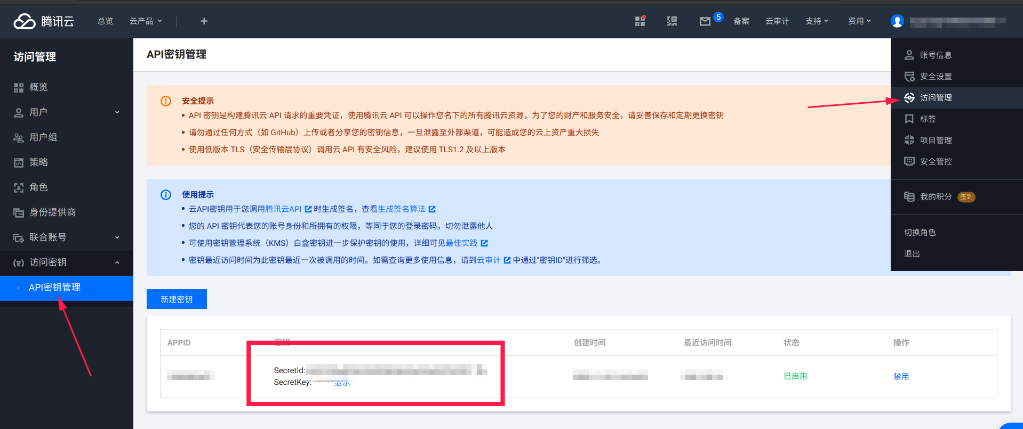Click the 安全提示 warning icon

tap(166, 101)
